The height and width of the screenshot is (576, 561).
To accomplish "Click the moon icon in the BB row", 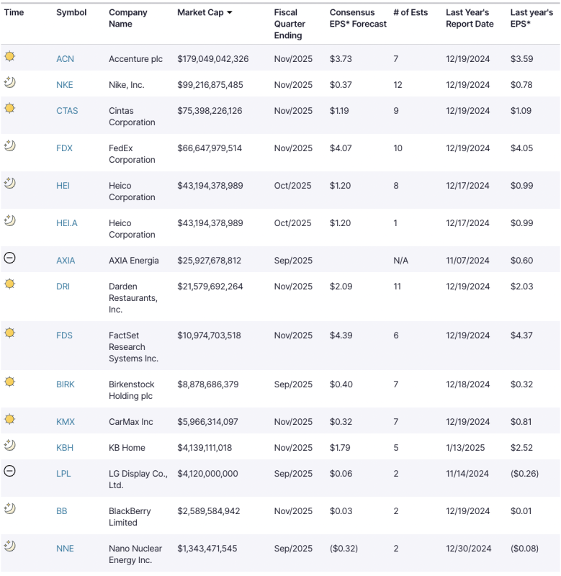I will 10,509.
